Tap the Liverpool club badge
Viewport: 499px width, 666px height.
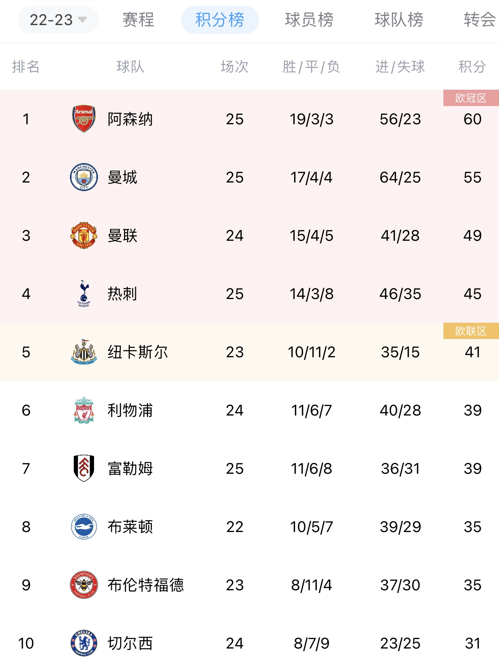pos(84,410)
